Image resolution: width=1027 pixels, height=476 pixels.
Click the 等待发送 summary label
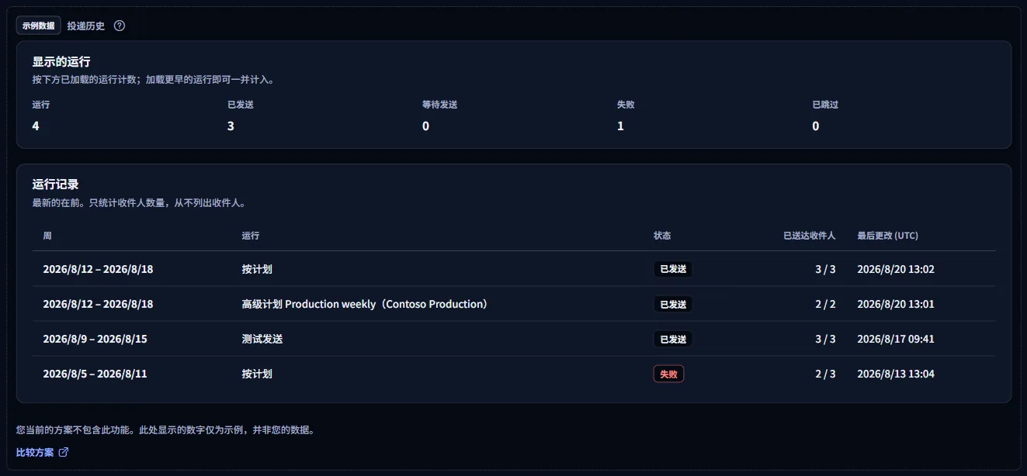click(x=439, y=105)
